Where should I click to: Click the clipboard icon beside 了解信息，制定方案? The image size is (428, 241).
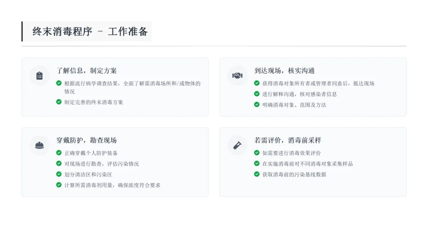(39, 76)
